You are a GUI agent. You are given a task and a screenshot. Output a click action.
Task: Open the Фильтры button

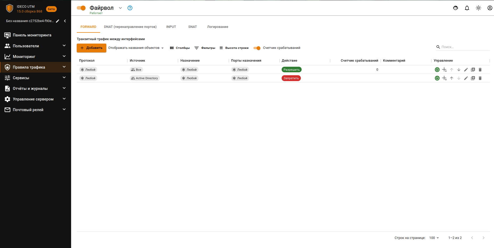pos(205,48)
